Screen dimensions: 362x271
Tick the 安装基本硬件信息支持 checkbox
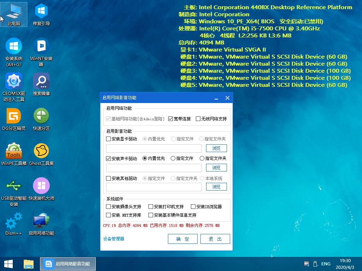[x=151, y=215]
